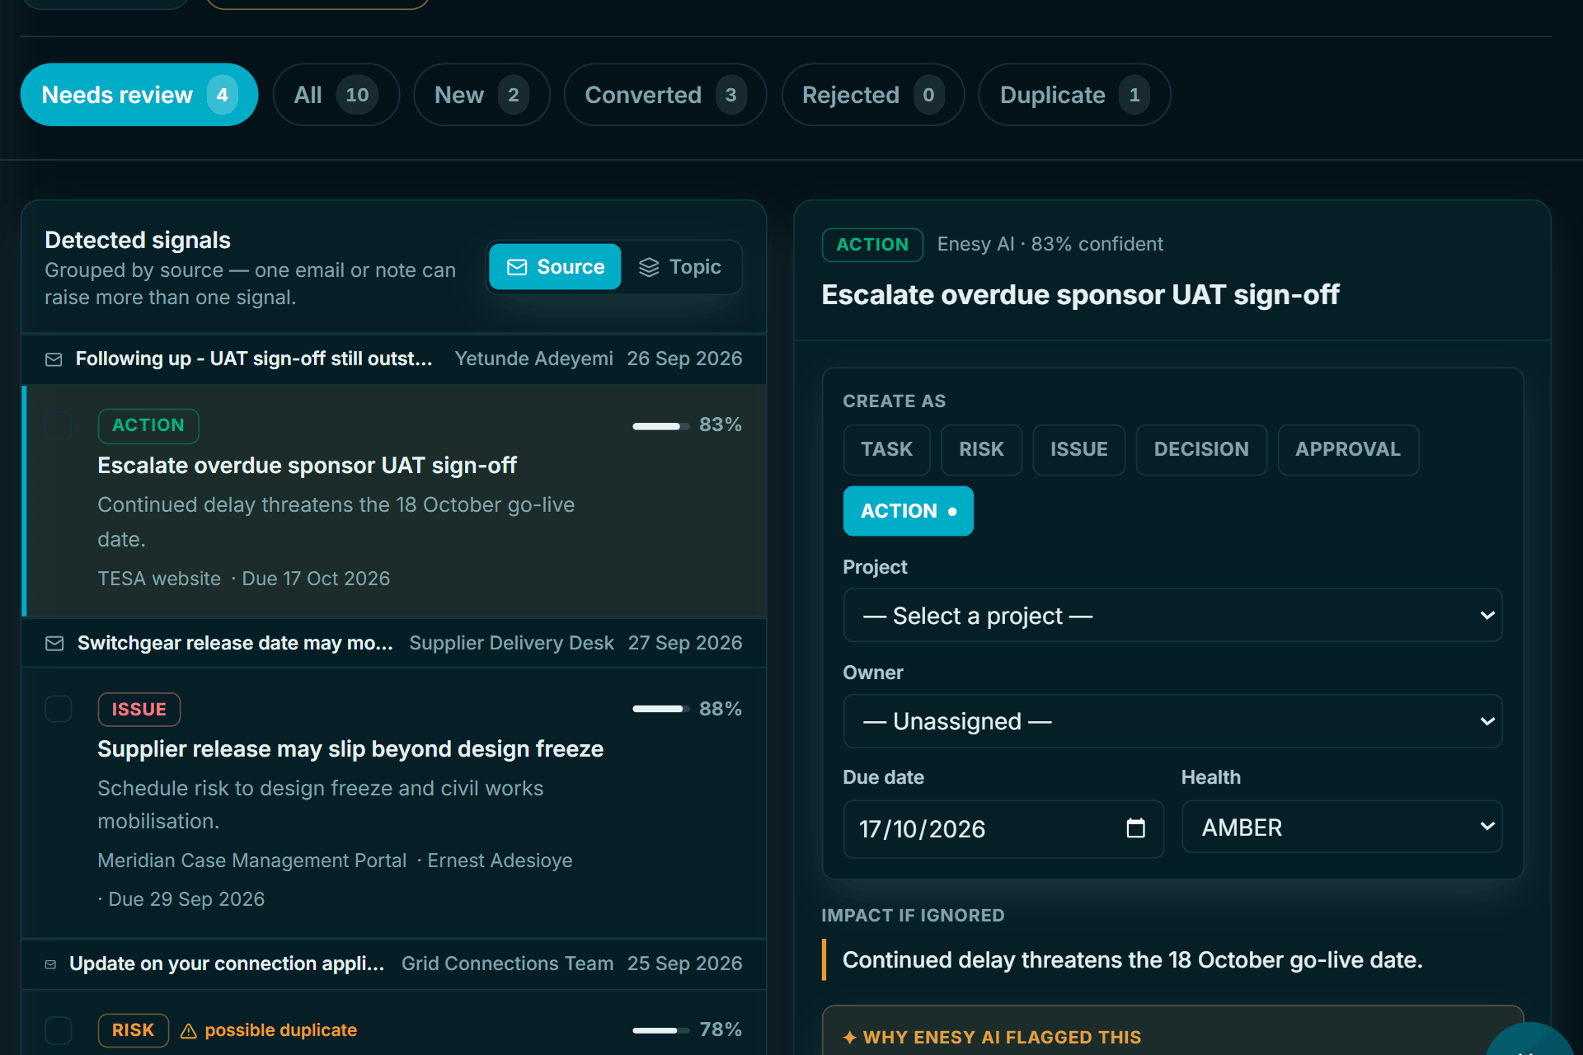Set create-as type to APPROVAL

click(1349, 450)
